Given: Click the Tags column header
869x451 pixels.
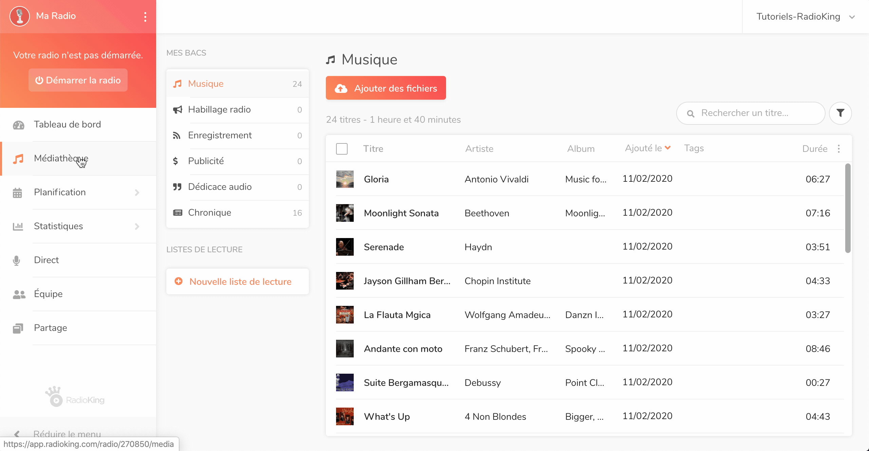Looking at the screenshot, I should point(694,148).
